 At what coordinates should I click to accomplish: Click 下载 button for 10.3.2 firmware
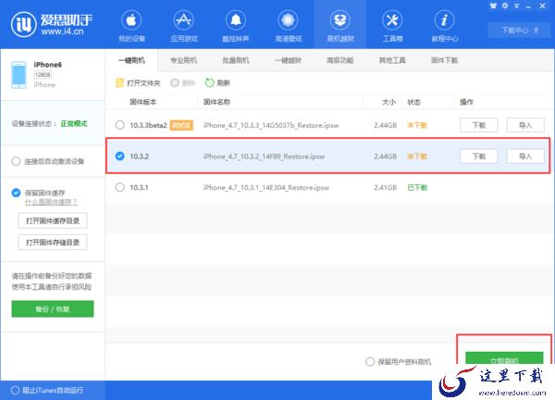pyautogui.click(x=479, y=156)
